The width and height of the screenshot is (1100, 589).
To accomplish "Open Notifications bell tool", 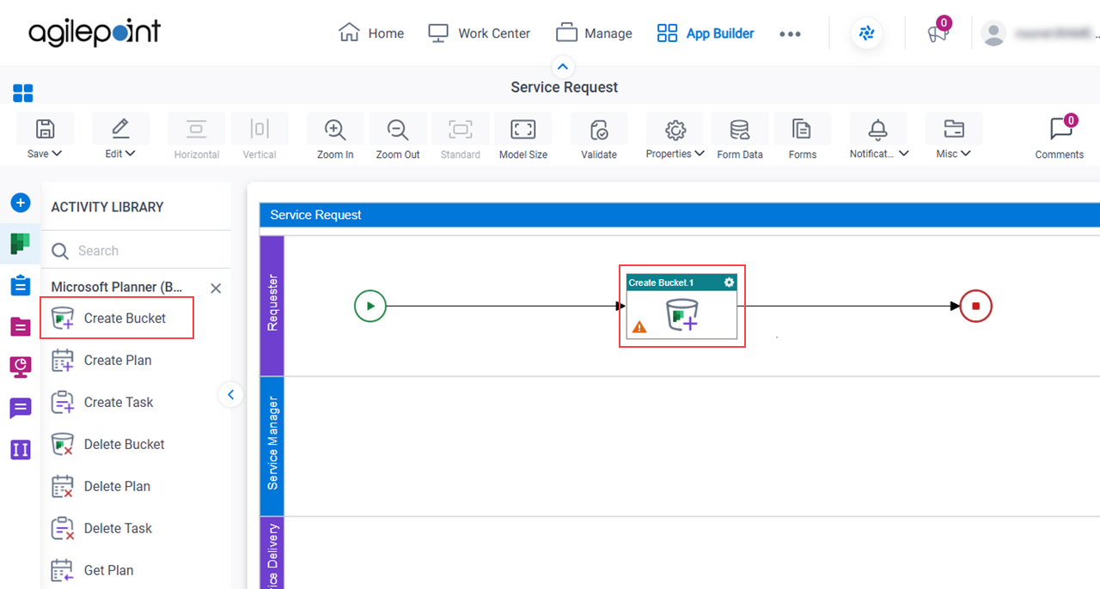I will click(x=877, y=130).
